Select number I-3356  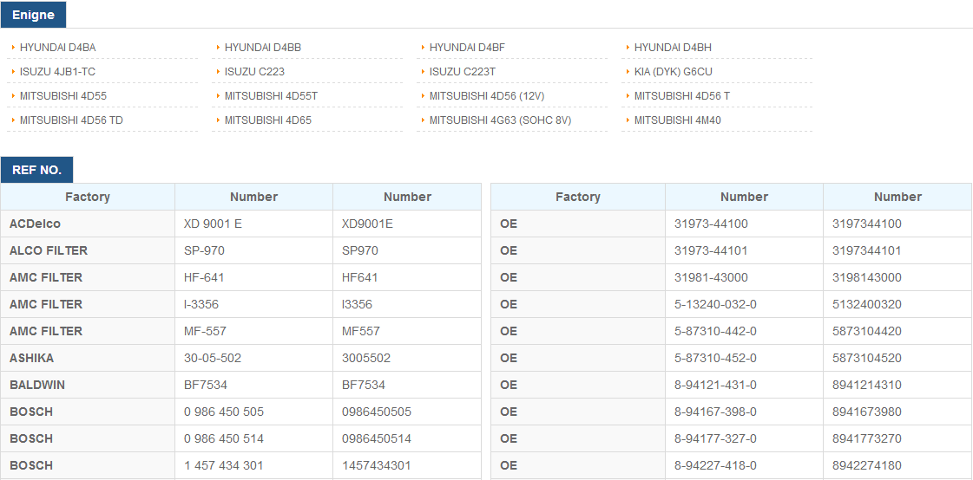[x=201, y=304]
